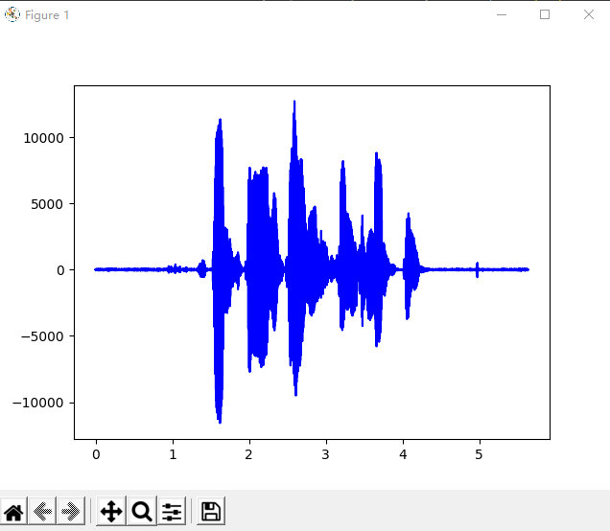This screenshot has height=531, width=610.
Task: Minimize the Figure 1 window
Action: 502,14
